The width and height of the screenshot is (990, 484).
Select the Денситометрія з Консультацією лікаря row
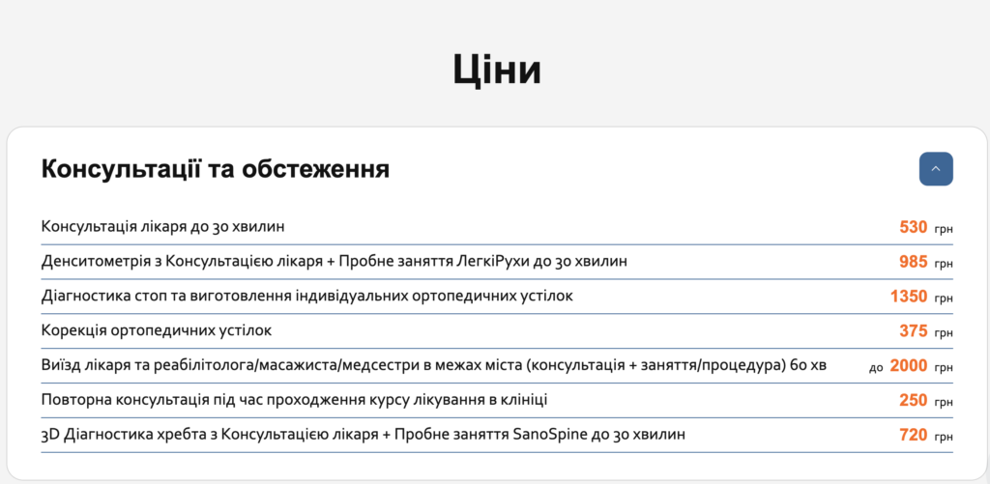click(334, 262)
